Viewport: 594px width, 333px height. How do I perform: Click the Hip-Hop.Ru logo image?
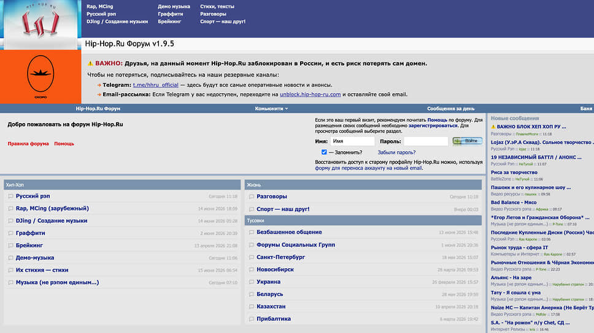click(x=40, y=24)
